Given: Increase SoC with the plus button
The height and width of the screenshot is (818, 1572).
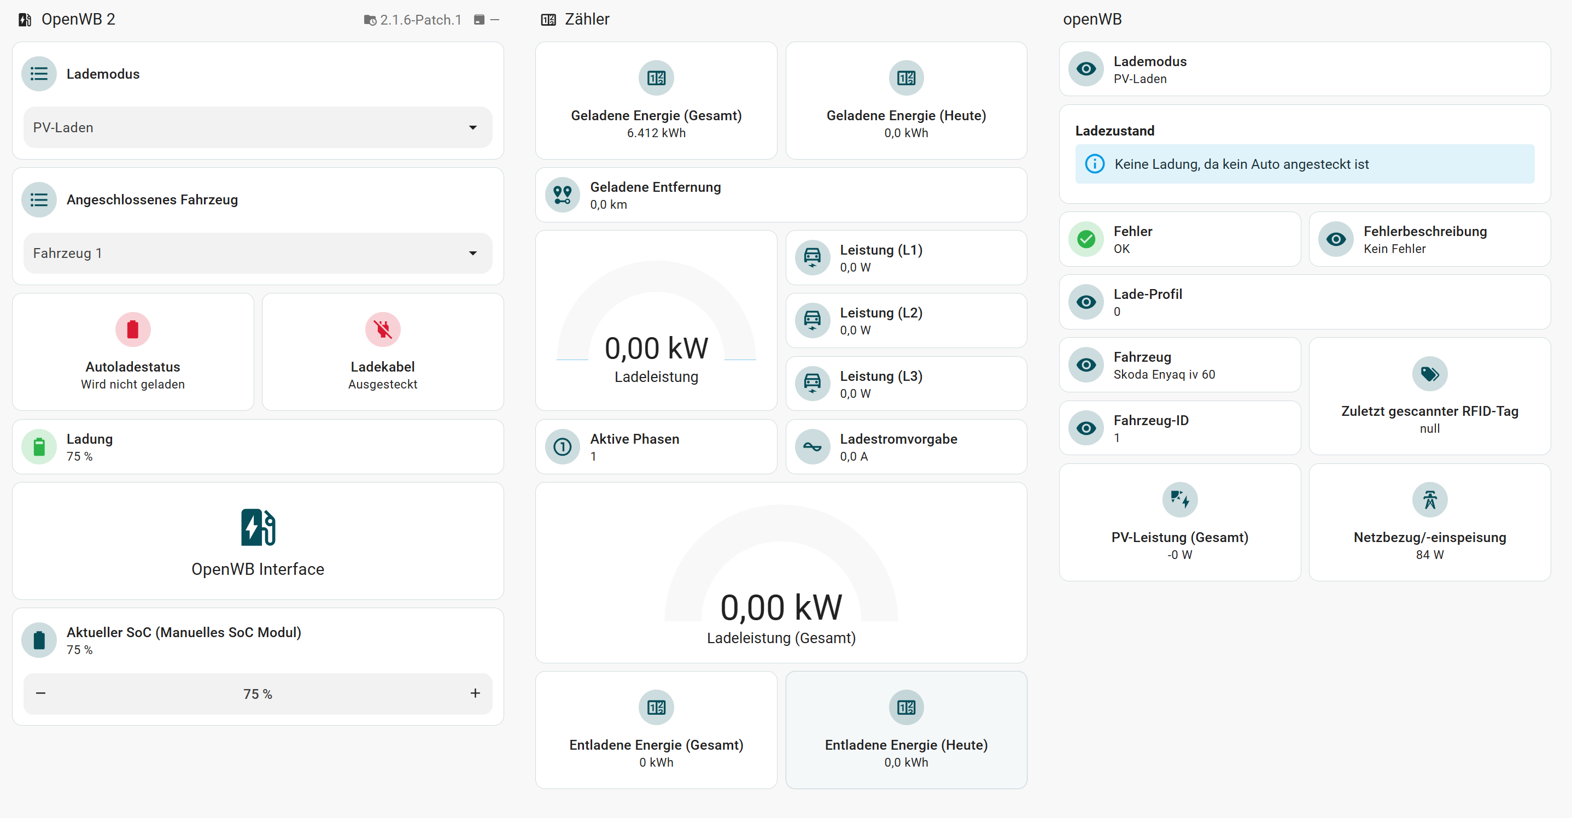Looking at the screenshot, I should point(475,693).
